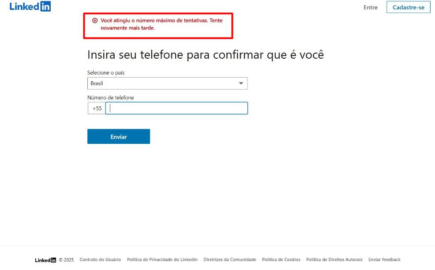
Task: Open the Política de Direitos Autorais link
Action: (x=334, y=260)
